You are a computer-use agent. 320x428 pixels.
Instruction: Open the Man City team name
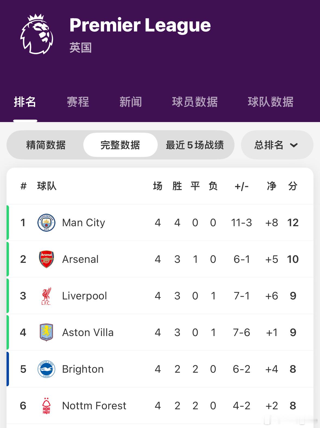click(84, 223)
